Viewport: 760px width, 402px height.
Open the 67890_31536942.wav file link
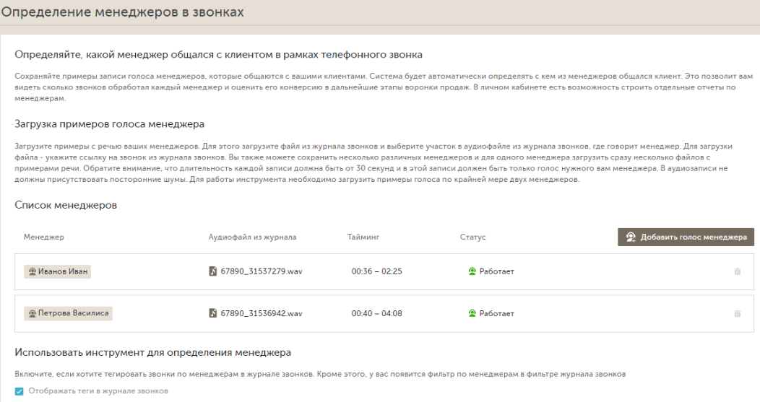pyautogui.click(x=262, y=313)
